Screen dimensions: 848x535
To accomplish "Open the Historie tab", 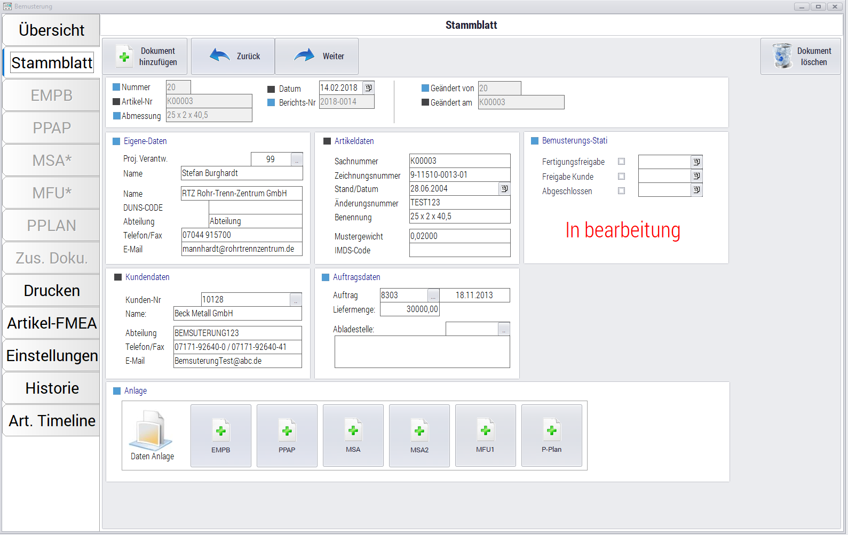I will [x=51, y=388].
